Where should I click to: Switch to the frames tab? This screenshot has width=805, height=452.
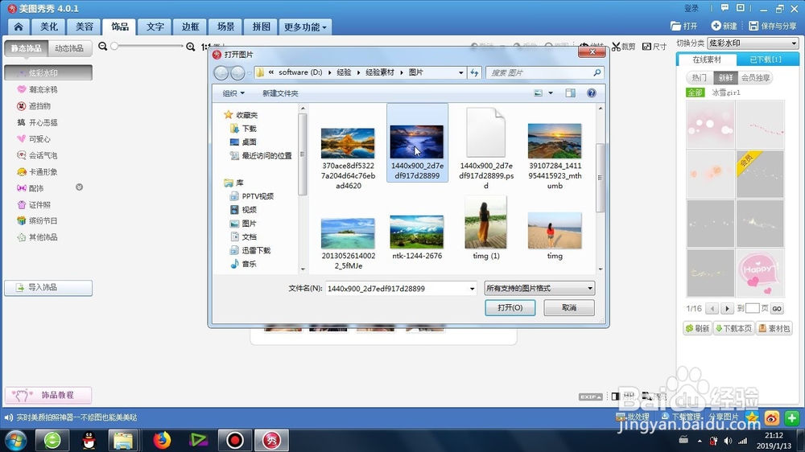[x=191, y=27]
